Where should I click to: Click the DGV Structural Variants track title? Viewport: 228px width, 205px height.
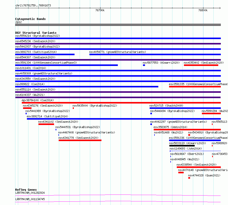36,33
